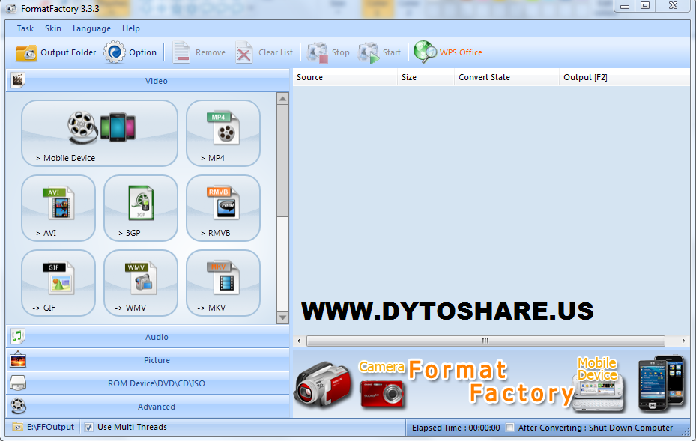Click the video list scroll down arrow

[282, 317]
